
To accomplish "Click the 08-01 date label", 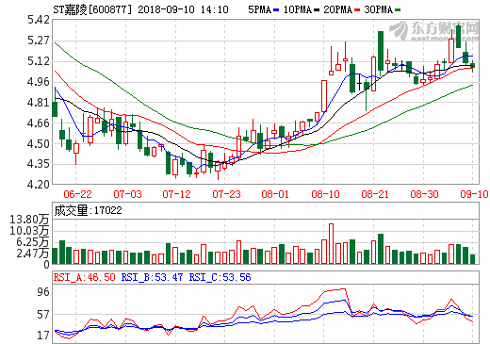I will [275, 194].
